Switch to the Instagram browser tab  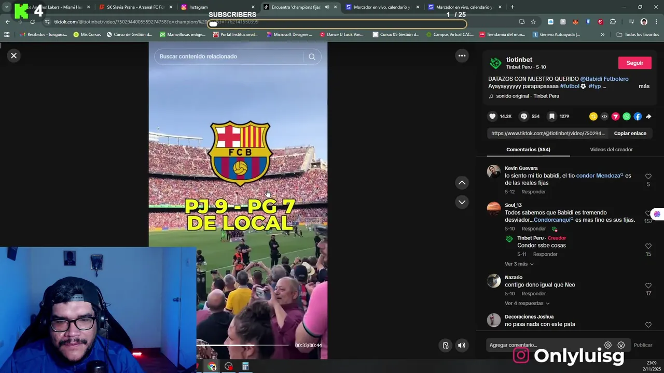218,7
